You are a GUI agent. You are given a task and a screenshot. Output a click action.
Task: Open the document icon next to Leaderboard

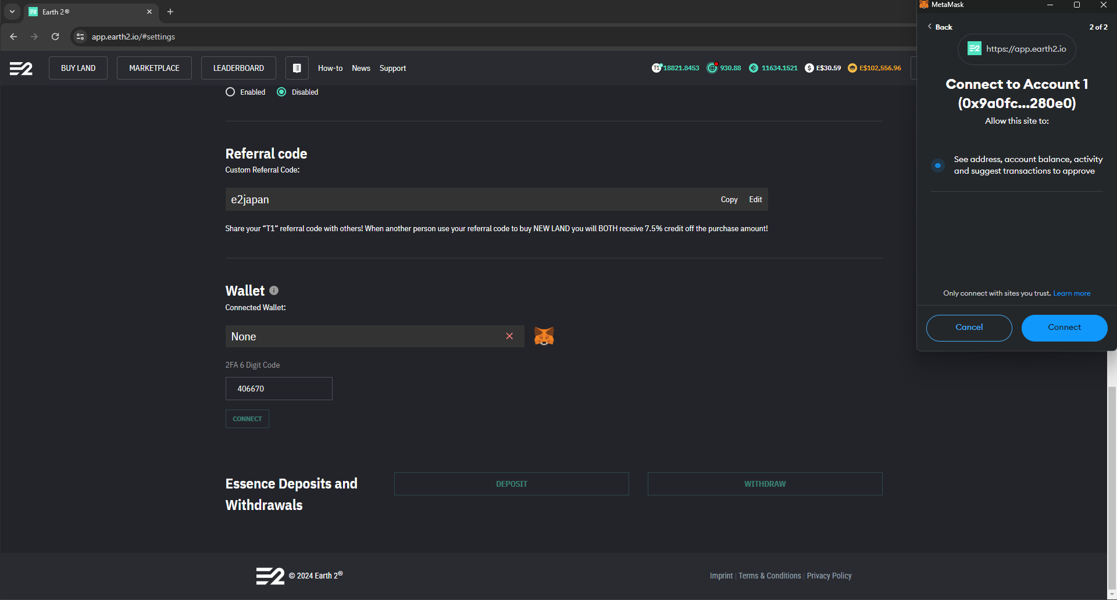tap(297, 68)
